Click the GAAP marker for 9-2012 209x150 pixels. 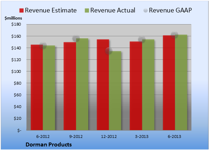pyautogui.click(x=76, y=38)
